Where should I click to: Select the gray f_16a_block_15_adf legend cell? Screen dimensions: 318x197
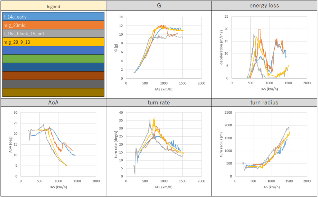pos(53,33)
